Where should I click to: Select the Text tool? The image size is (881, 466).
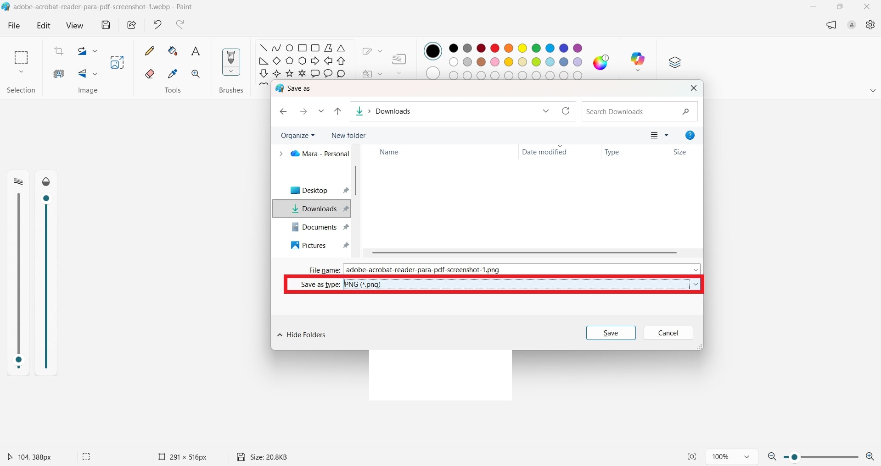(x=196, y=51)
